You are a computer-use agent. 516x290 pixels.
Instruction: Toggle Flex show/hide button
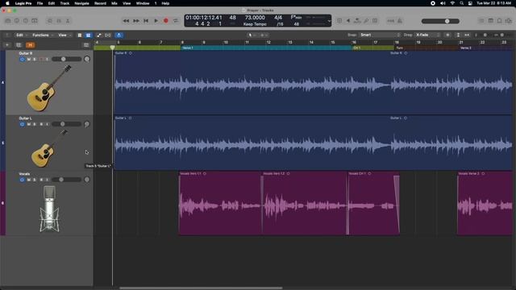click(x=107, y=35)
